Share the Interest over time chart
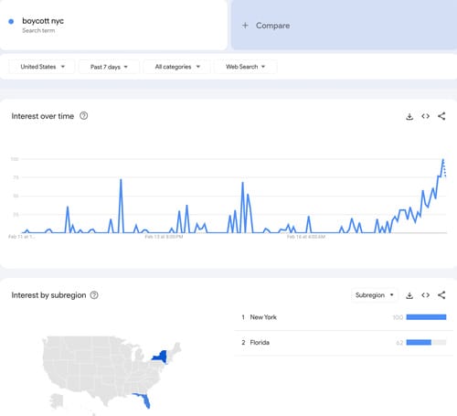Image resolution: width=457 pixels, height=416 pixels. [441, 116]
